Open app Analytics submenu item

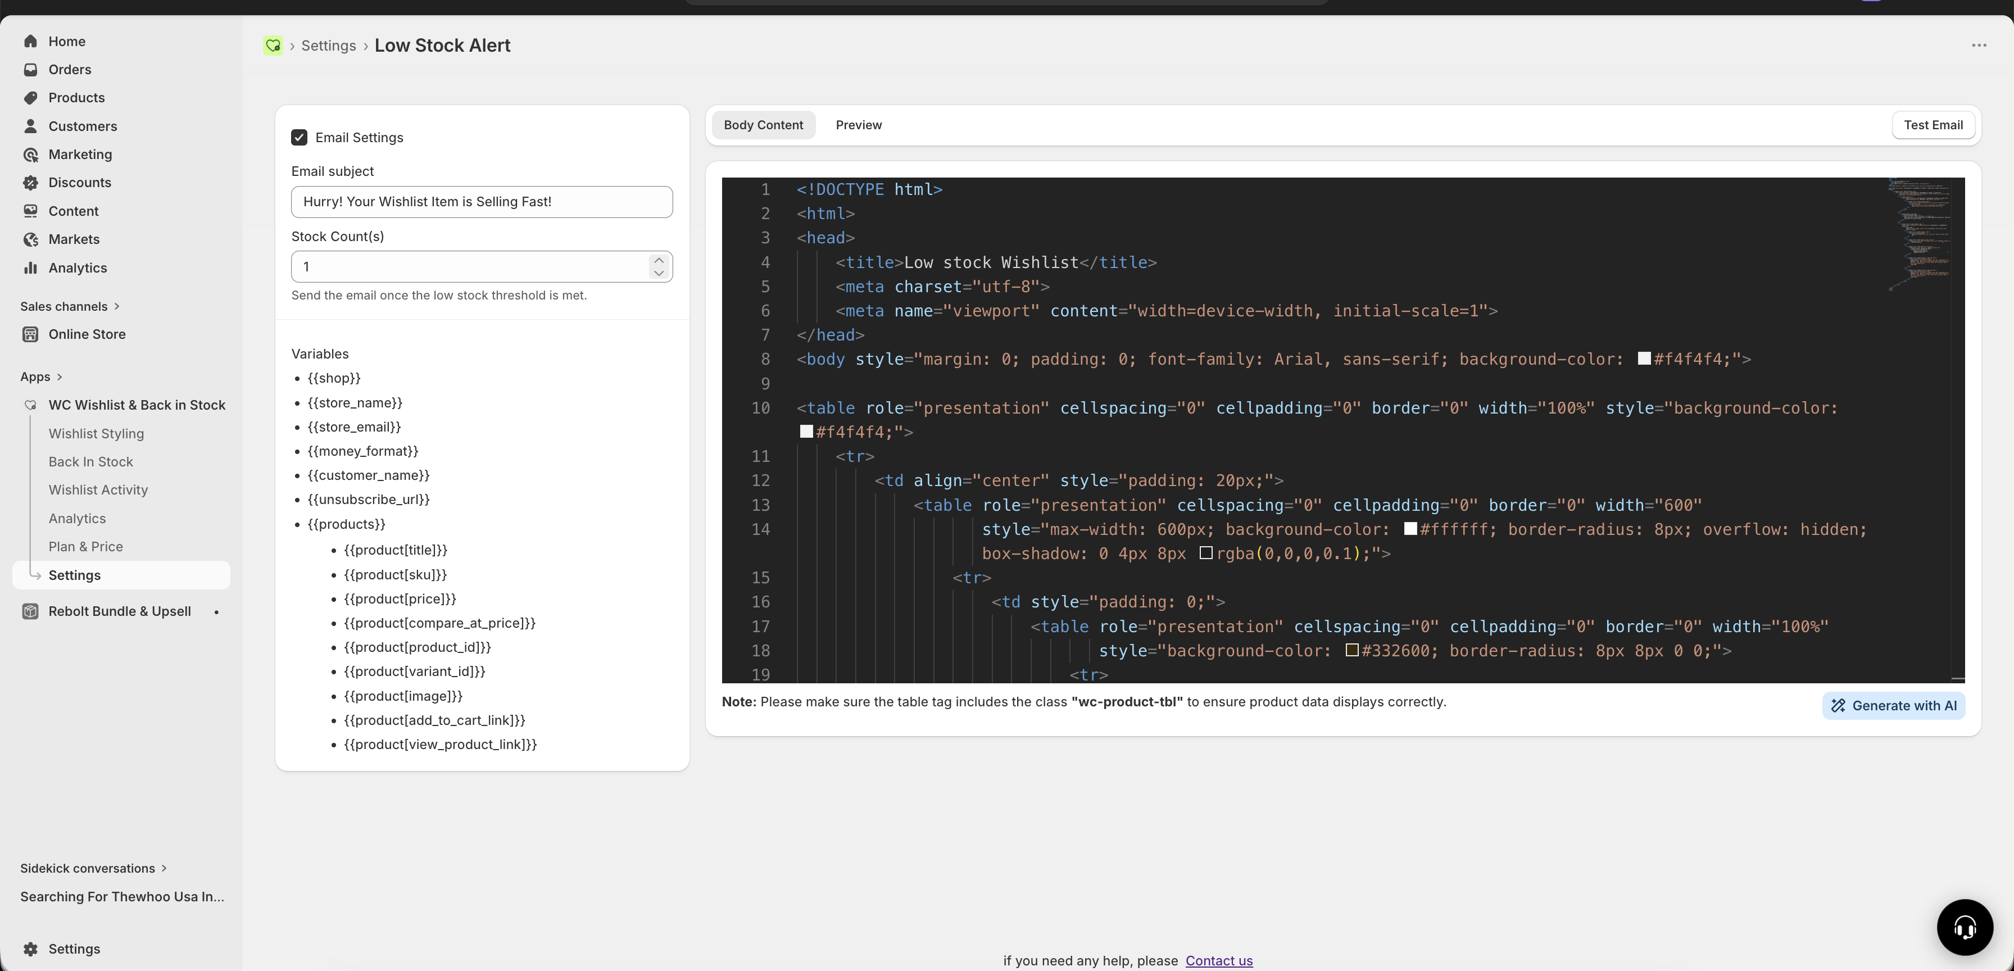[x=78, y=518]
